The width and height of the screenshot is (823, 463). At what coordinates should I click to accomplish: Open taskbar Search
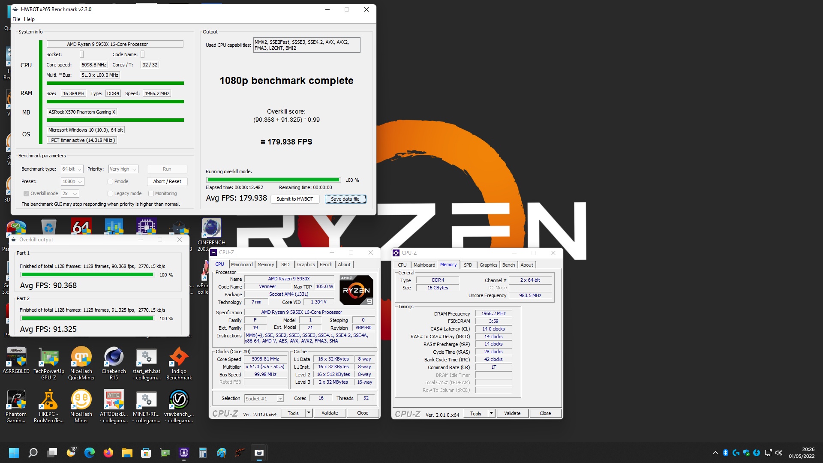pos(33,453)
